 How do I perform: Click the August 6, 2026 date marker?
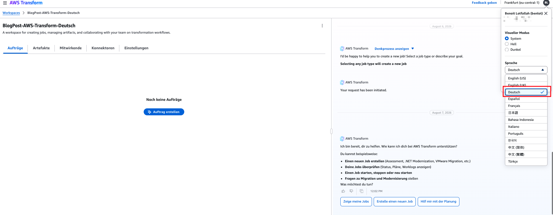(441, 26)
